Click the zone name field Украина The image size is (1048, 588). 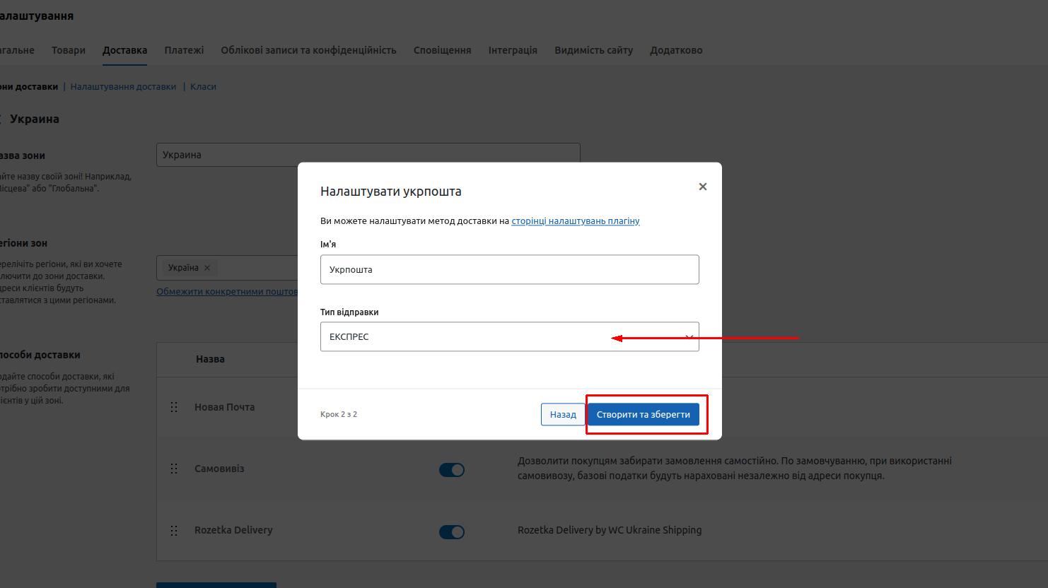point(368,155)
